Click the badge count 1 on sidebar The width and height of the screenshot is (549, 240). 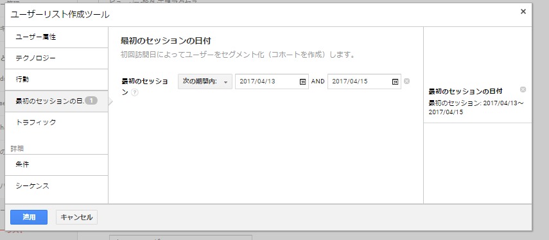click(91, 101)
